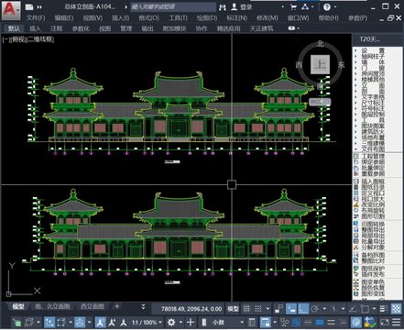
Task: Click the clean screen icon in status bar
Action: tap(384, 322)
